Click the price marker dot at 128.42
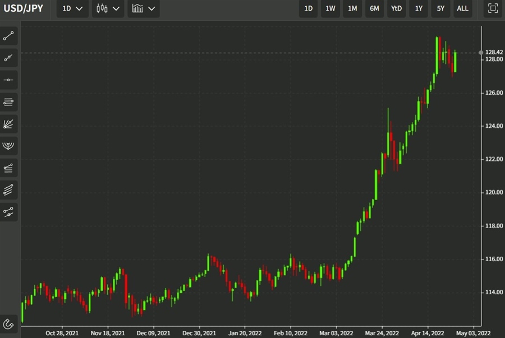 [x=481, y=53]
